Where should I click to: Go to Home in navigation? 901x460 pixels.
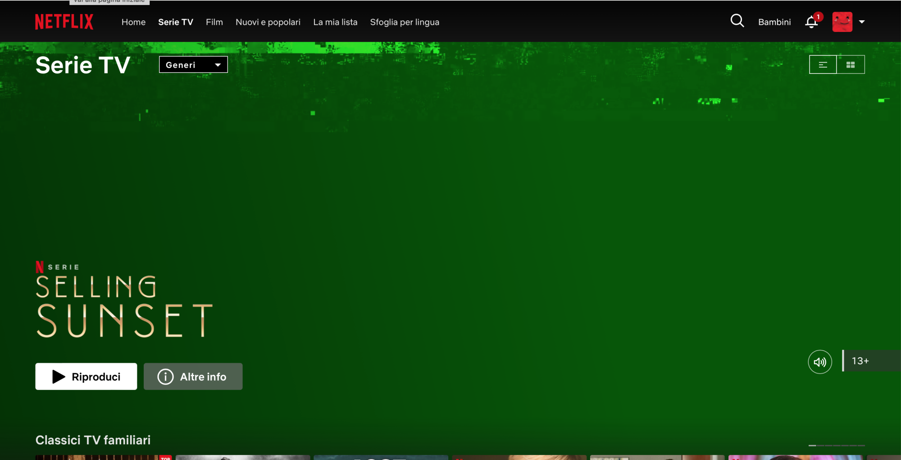click(x=133, y=22)
